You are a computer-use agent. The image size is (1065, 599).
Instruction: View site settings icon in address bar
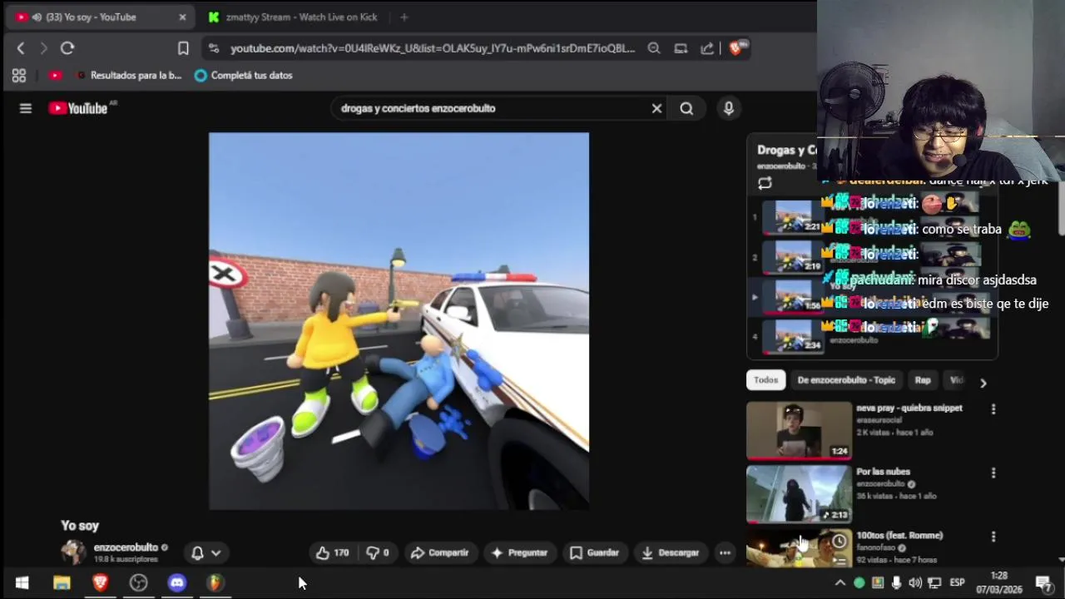(214, 48)
